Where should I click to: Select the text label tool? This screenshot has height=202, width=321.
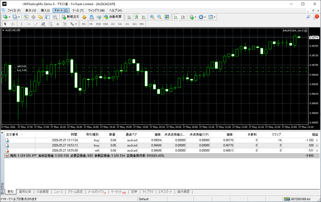tap(58, 24)
